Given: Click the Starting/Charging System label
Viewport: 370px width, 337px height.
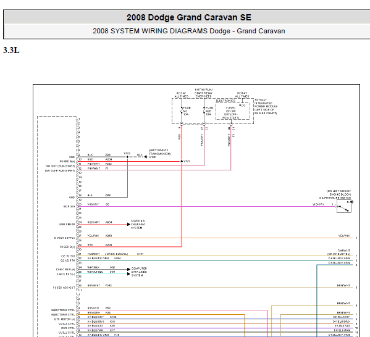Looking at the screenshot, I should (x=138, y=225).
